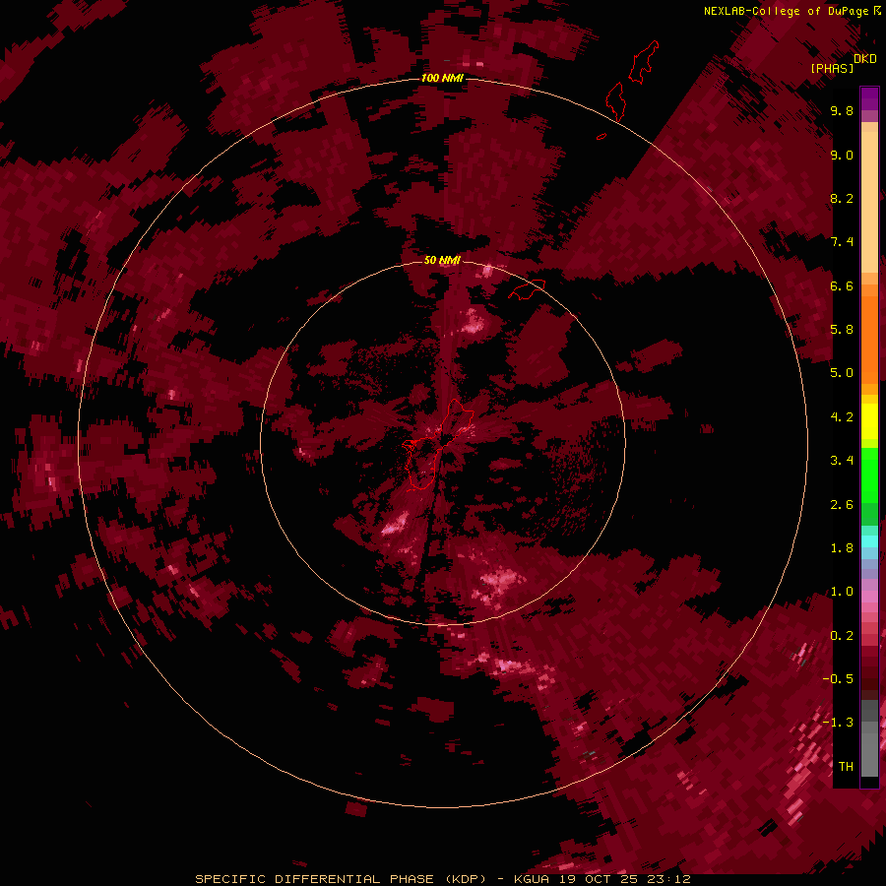Viewport: 886px width, 886px height.
Task: Click the SPECIFIC DIFFERENTIAL PHASE (KDP) caption
Action: 341,879
